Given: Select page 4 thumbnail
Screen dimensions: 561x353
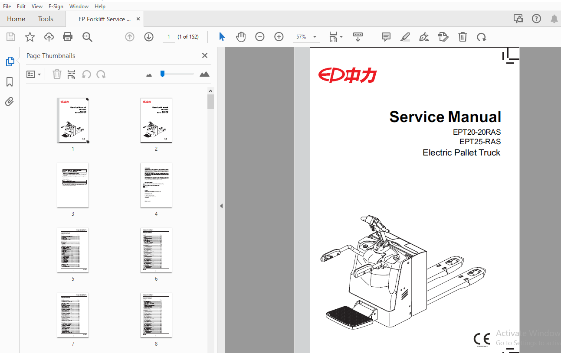Looking at the screenshot, I should 156,185.
